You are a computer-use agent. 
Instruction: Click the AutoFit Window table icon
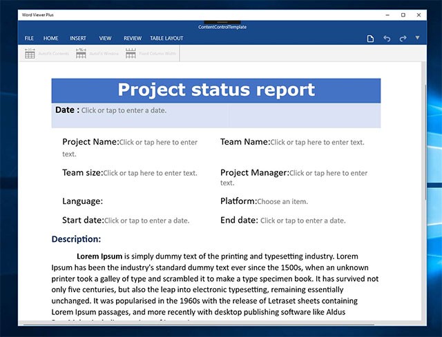click(81, 53)
